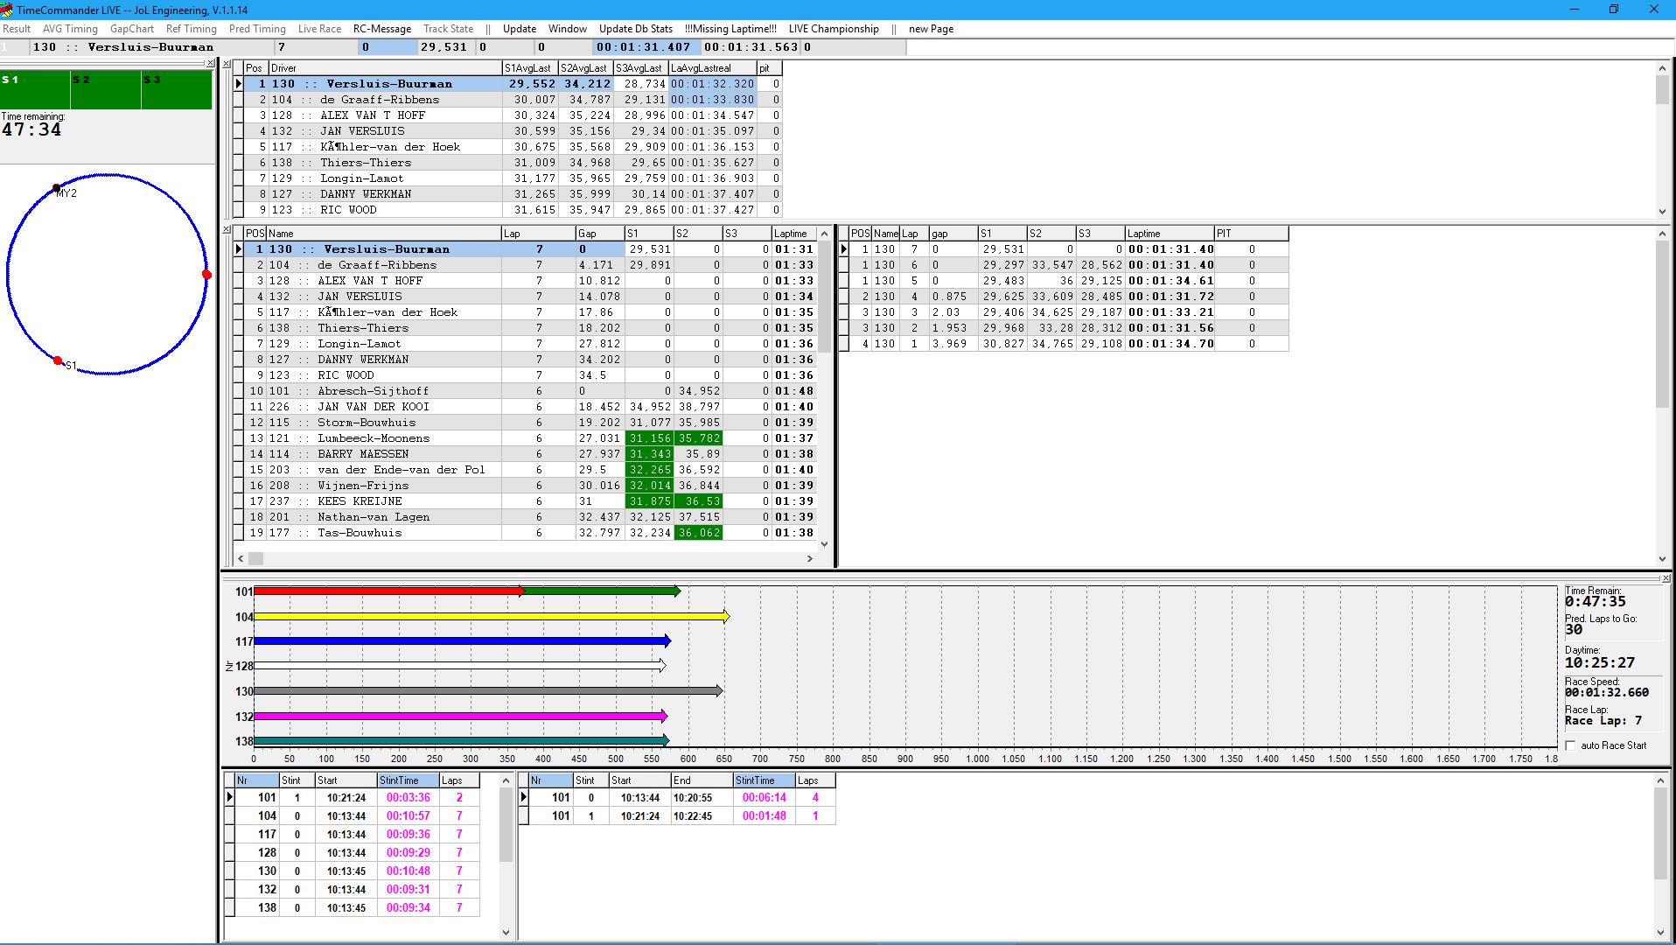
Task: Close the live race standings panel
Action: pos(227,230)
